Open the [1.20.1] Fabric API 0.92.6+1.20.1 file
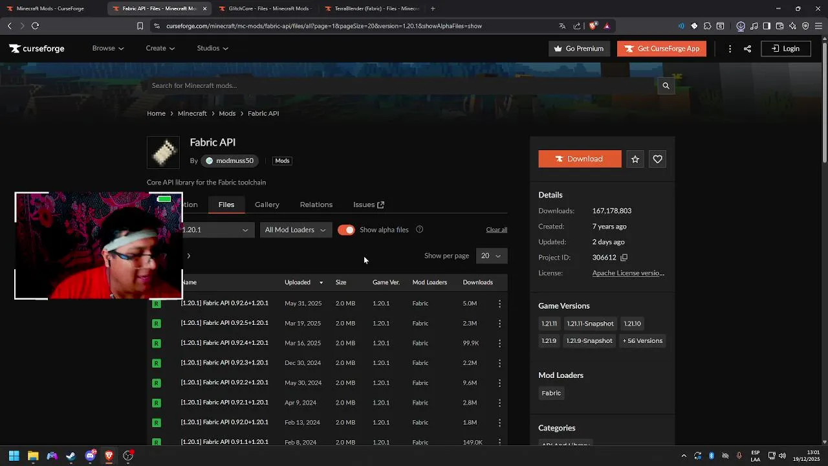Screen dimensions: 828x466 click(x=224, y=304)
